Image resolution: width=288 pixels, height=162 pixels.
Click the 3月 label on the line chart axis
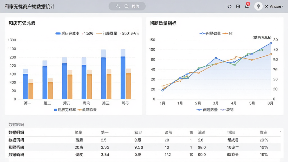point(216,103)
